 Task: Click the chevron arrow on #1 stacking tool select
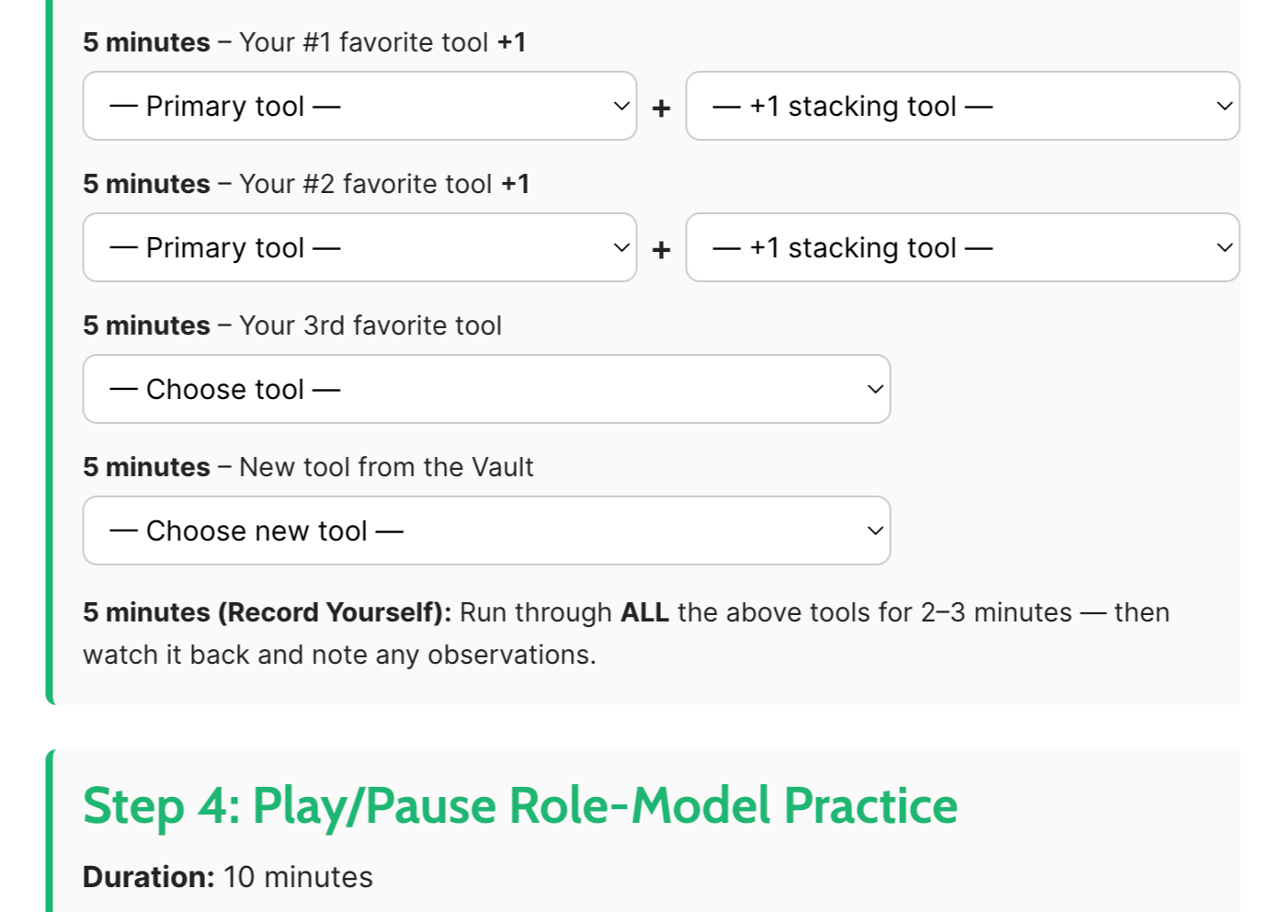[1224, 106]
